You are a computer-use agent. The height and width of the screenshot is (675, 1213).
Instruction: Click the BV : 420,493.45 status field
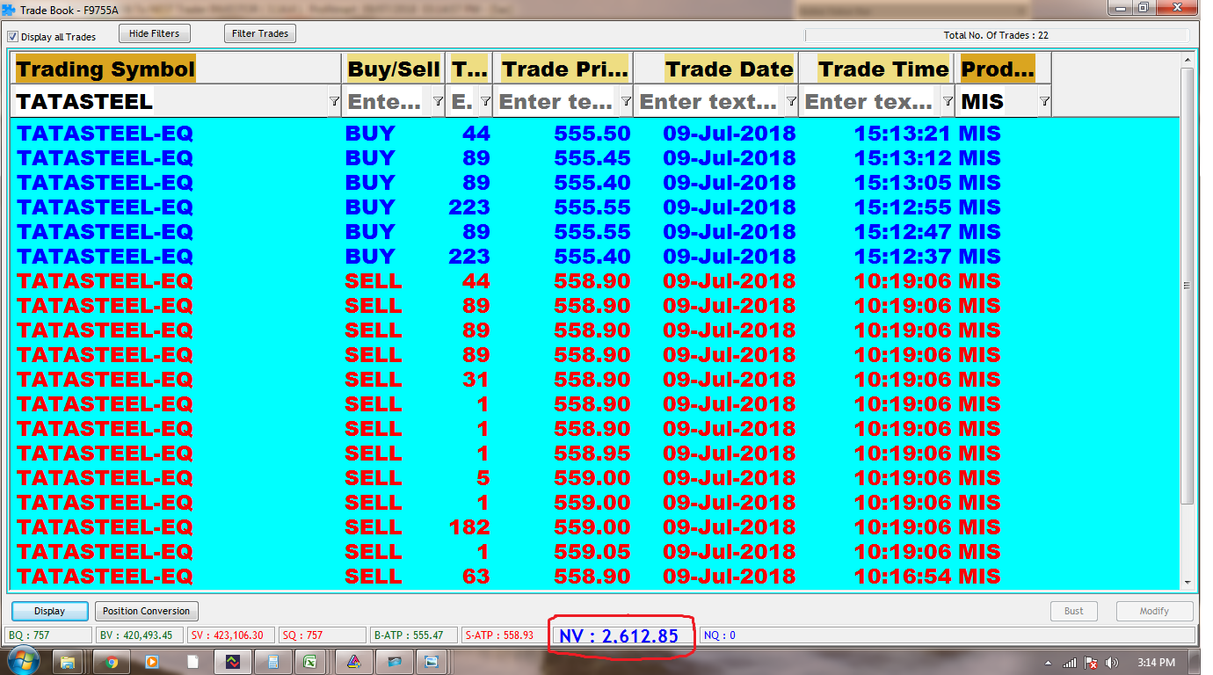click(139, 635)
